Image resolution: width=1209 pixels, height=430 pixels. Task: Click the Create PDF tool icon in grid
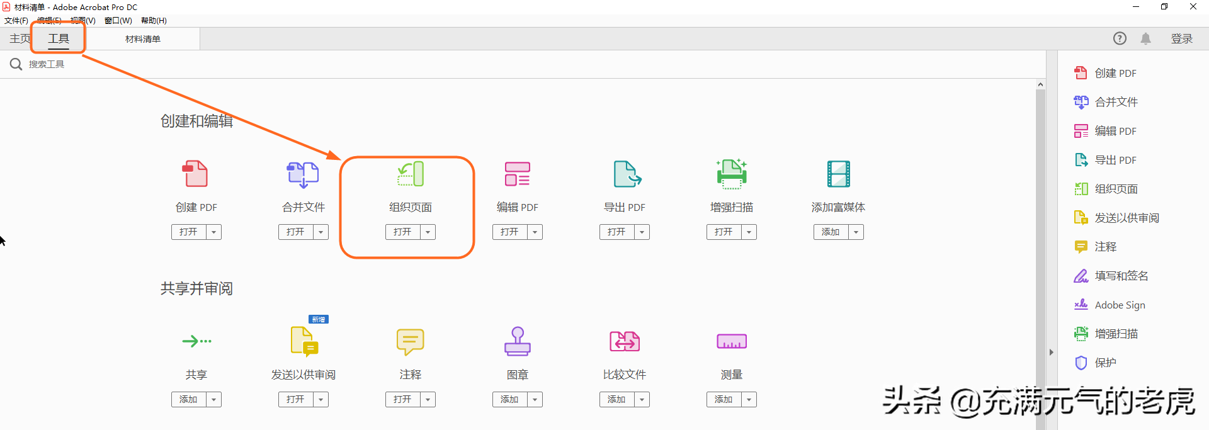195,174
